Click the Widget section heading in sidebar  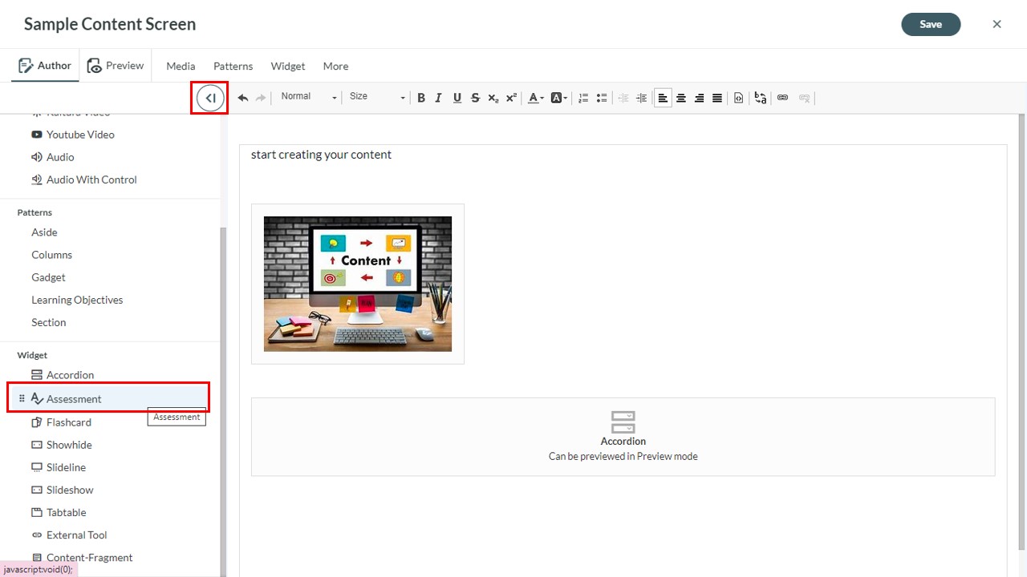(x=32, y=355)
